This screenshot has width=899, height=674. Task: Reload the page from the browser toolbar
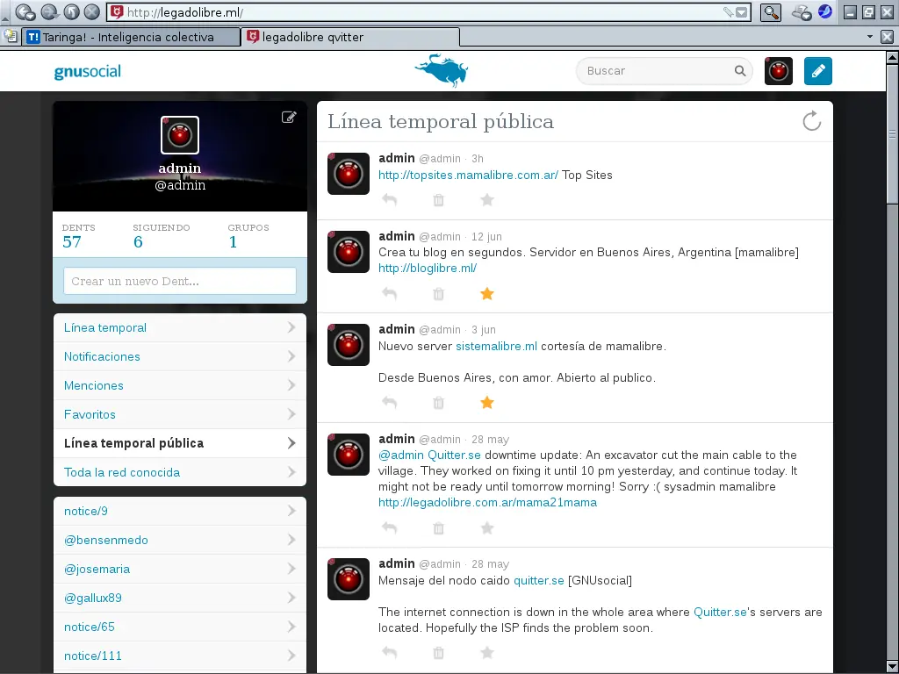click(x=71, y=11)
